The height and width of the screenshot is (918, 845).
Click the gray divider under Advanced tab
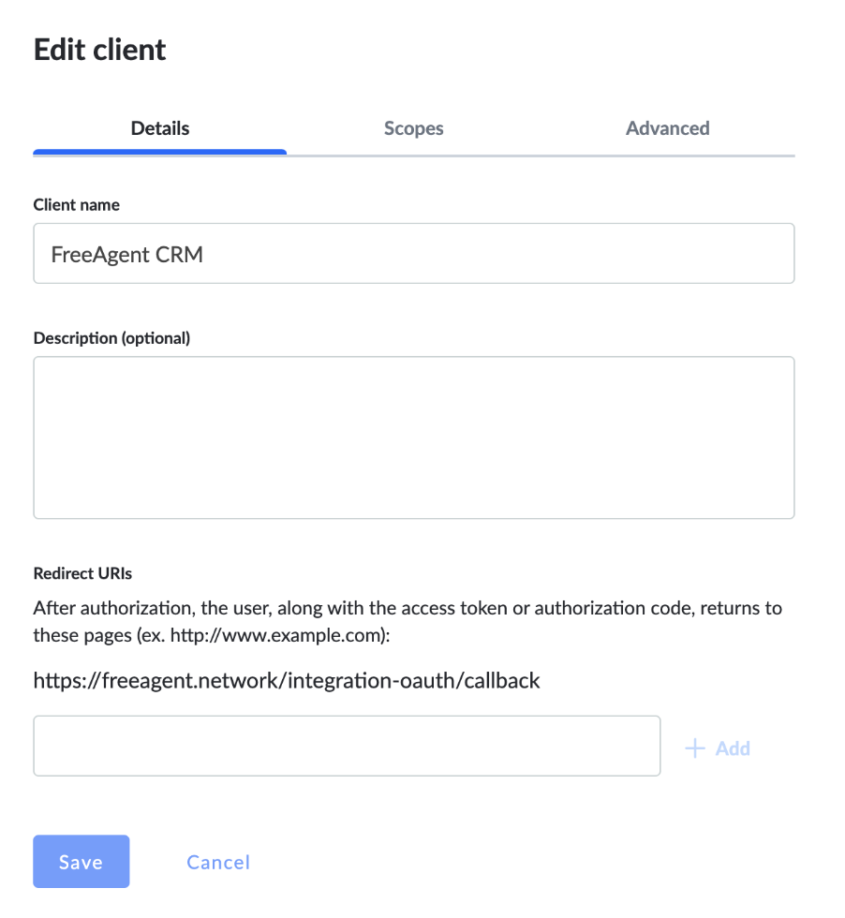coord(668,155)
